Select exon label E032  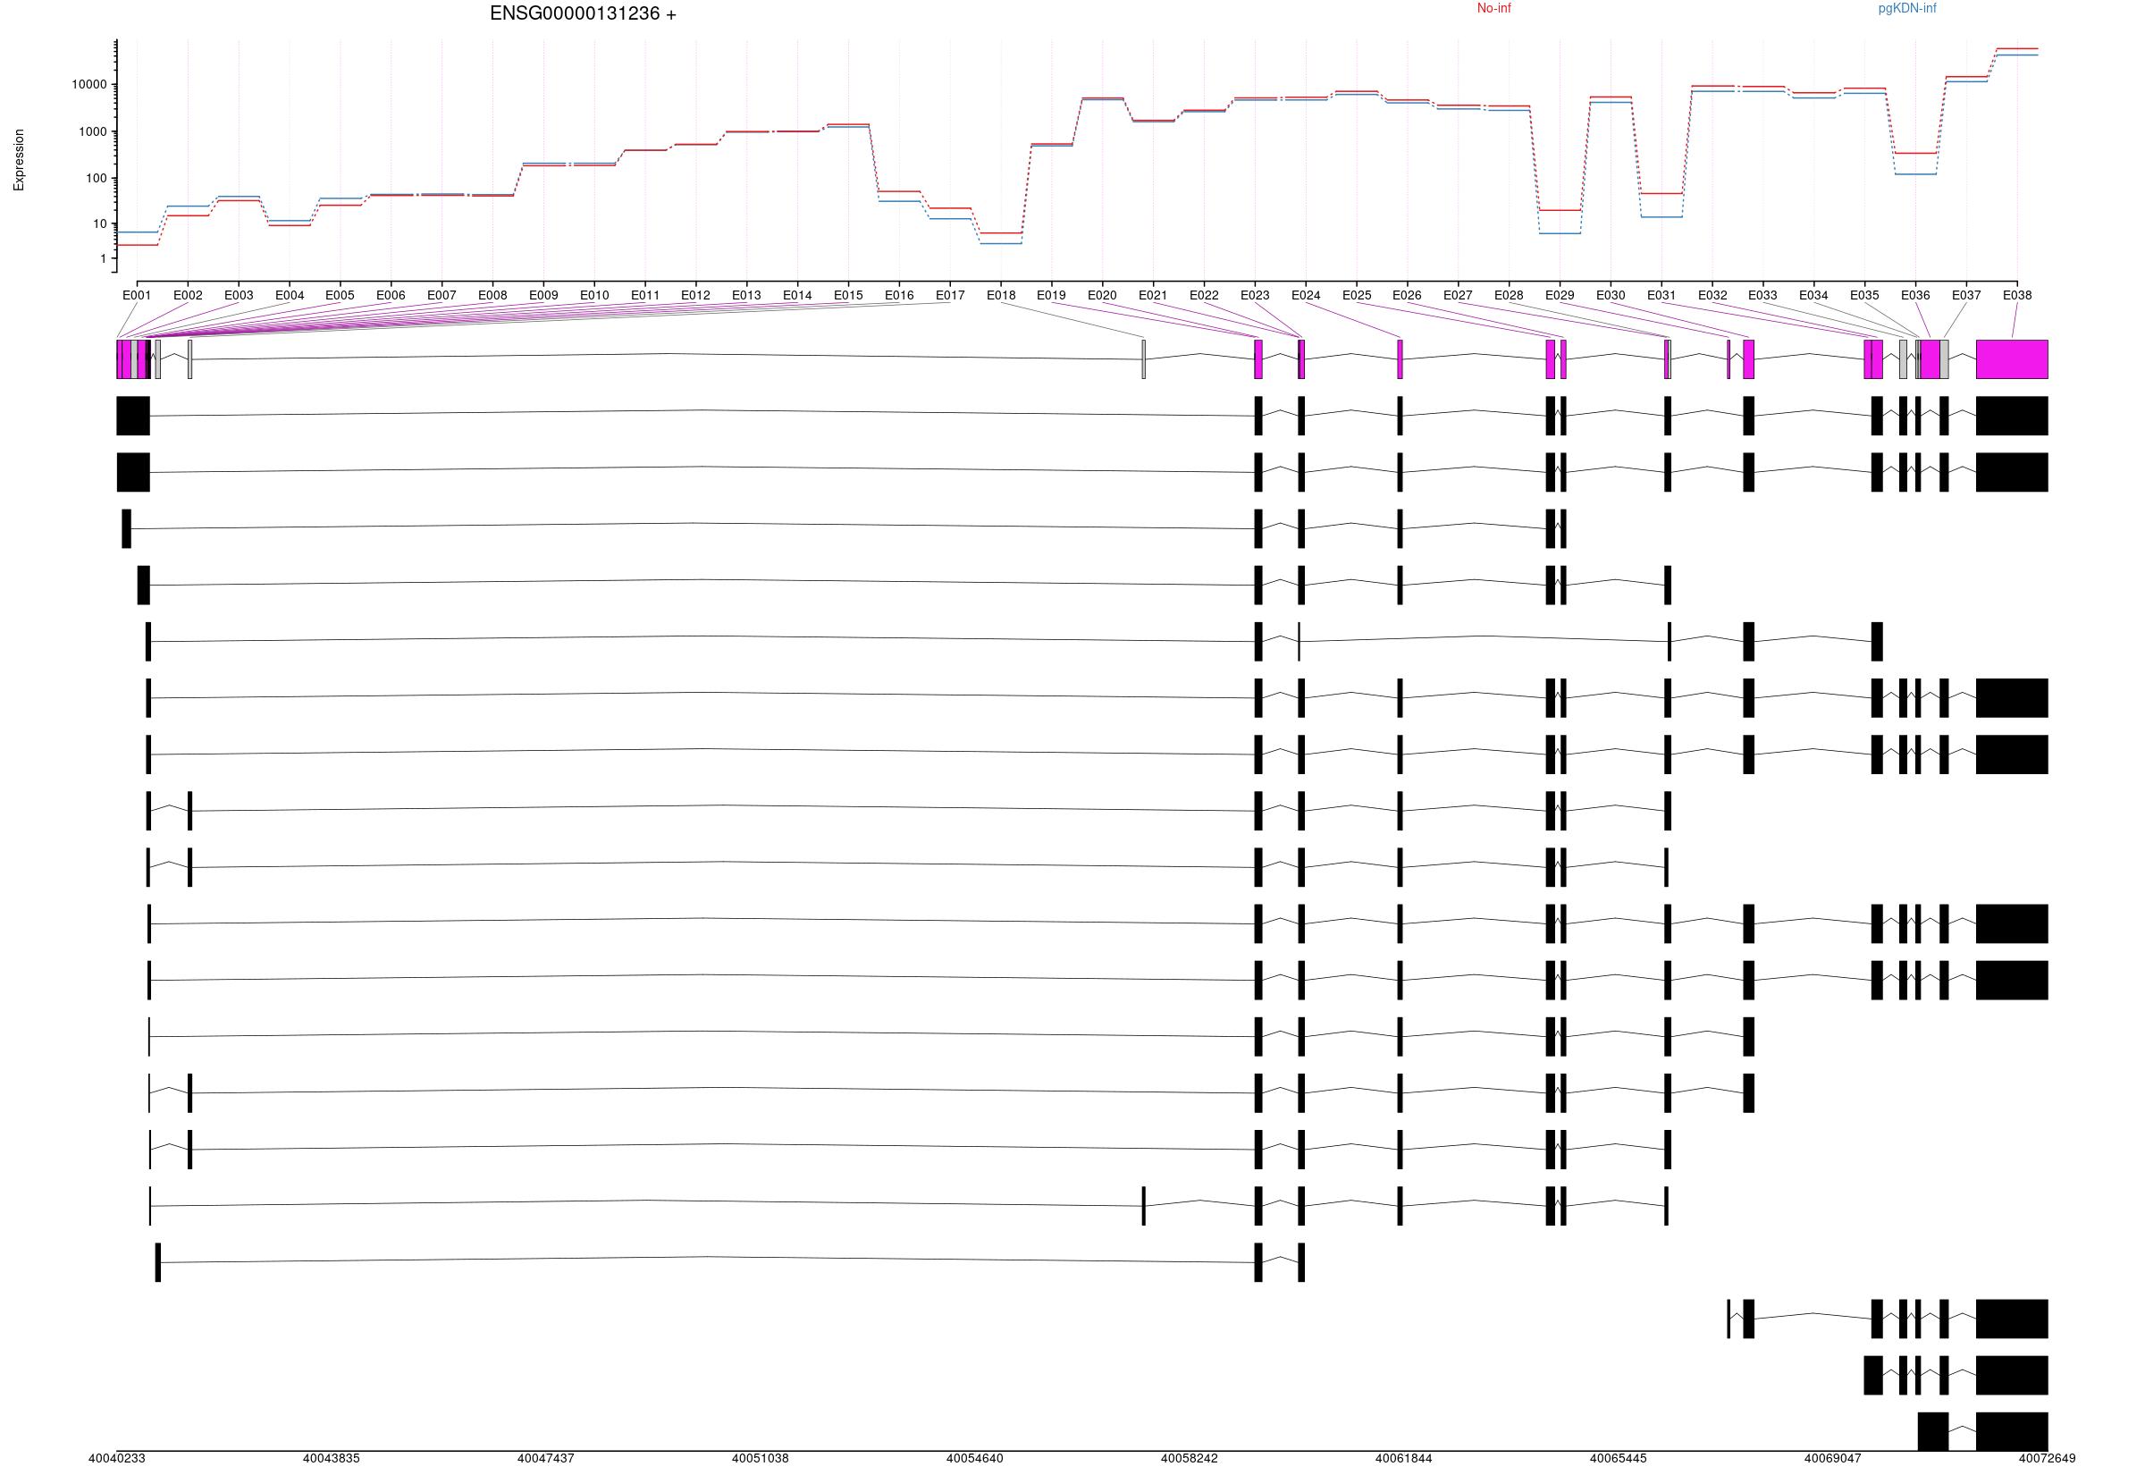pos(1712,296)
